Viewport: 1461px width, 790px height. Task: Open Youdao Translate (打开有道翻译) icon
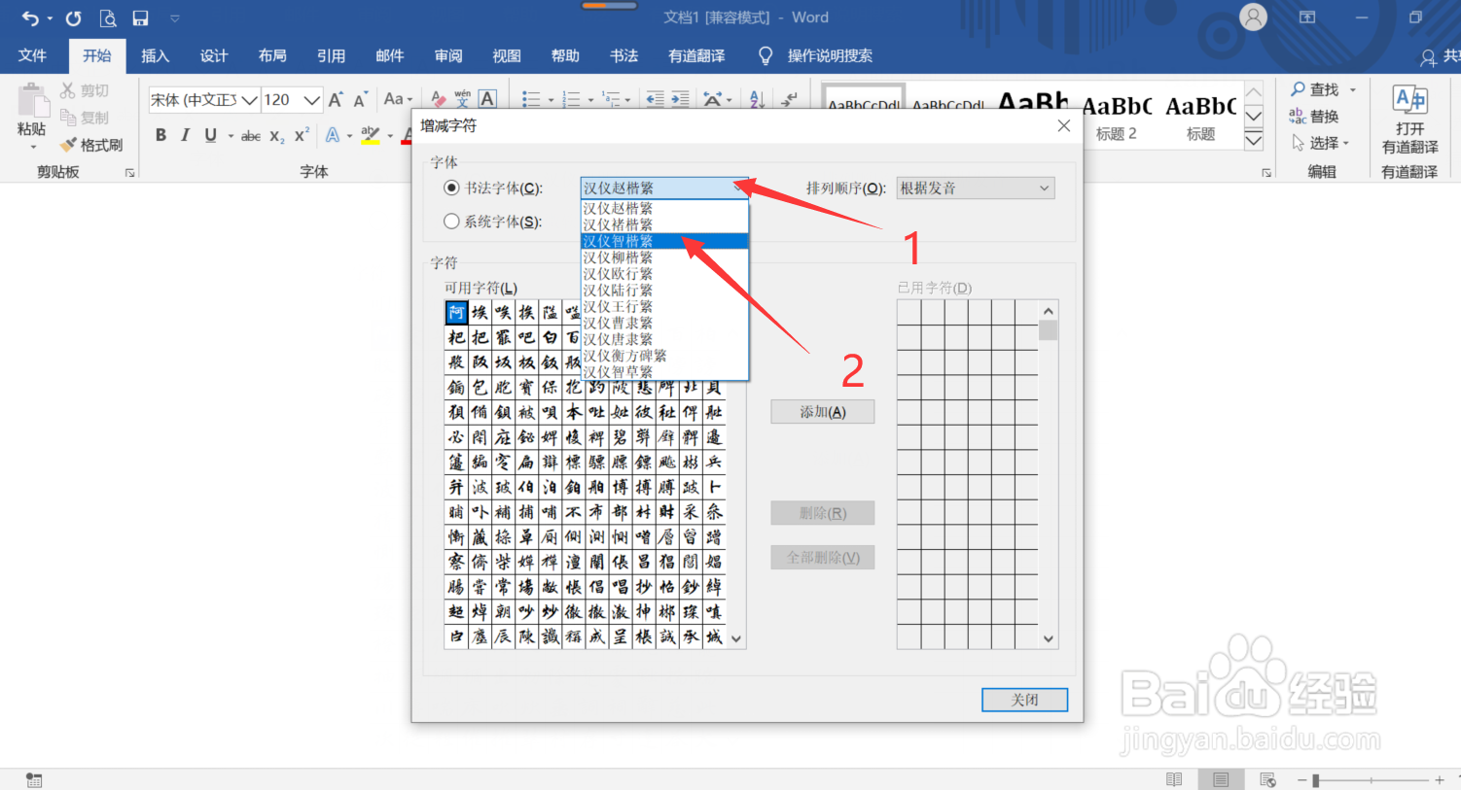click(1409, 118)
